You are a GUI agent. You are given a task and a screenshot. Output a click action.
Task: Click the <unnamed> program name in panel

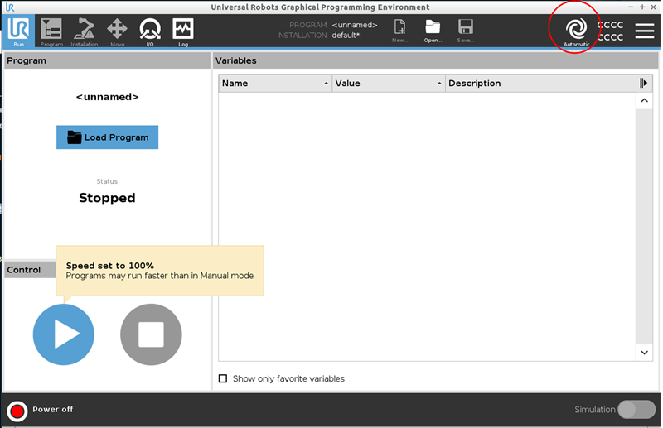[108, 97]
